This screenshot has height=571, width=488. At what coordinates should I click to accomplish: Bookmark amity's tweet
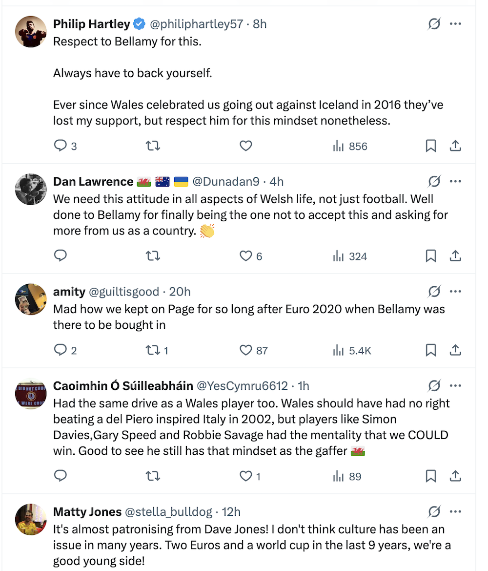point(431,350)
